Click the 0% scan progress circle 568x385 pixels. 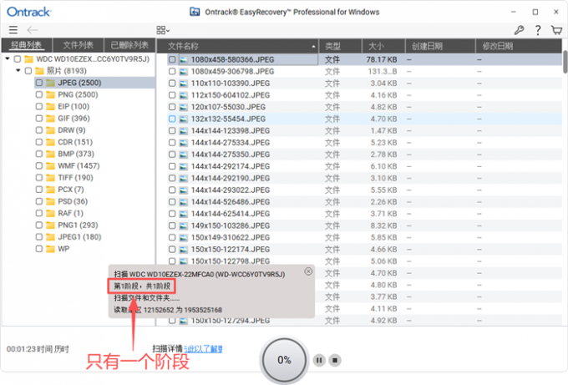284,360
